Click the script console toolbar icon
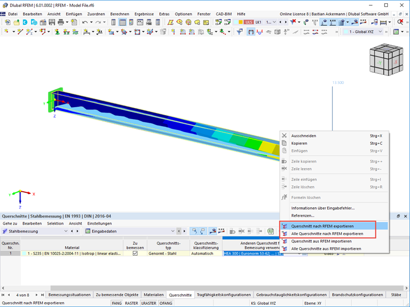 point(140,23)
